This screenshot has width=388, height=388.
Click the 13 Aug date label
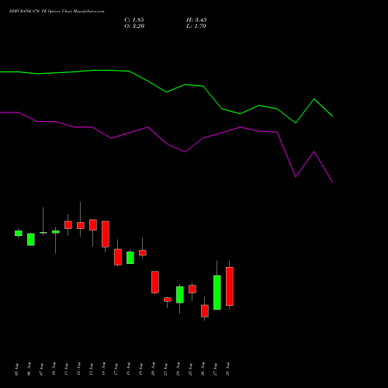pyautogui.click(x=91, y=369)
